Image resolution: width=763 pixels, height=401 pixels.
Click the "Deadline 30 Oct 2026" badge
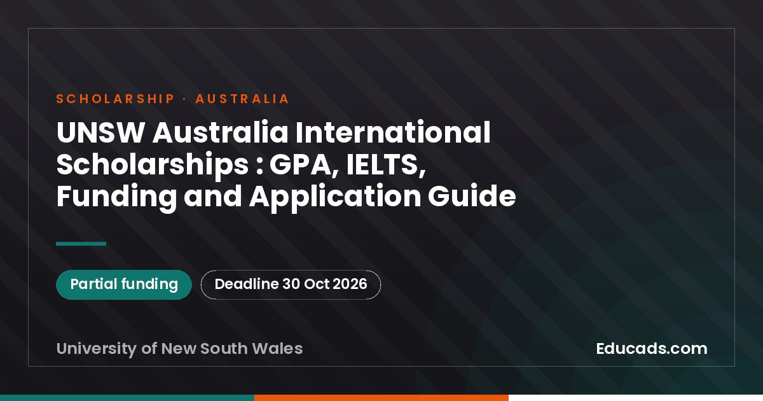[291, 285]
